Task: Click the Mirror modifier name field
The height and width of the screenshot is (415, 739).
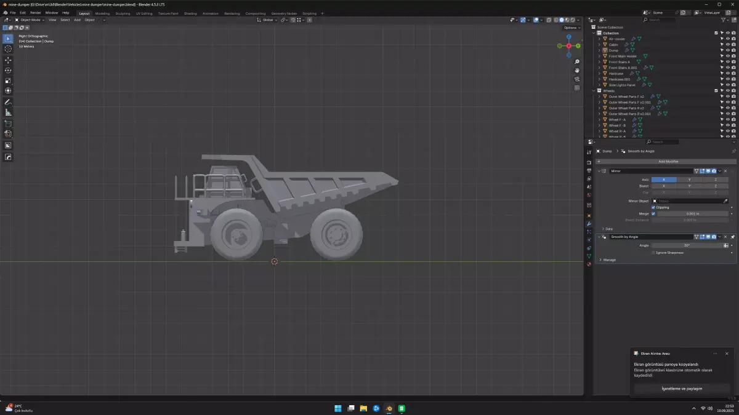Action: tap(651, 171)
